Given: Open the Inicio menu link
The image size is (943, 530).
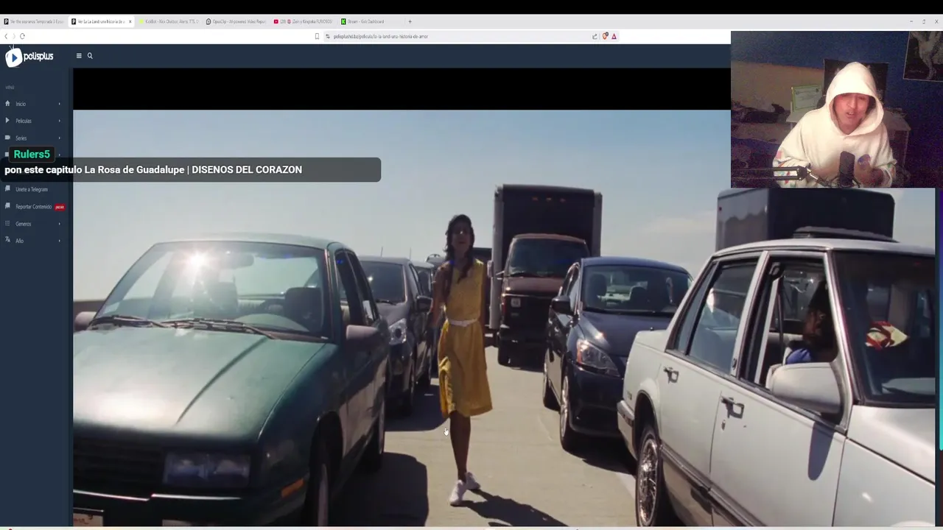Looking at the screenshot, I should pos(21,104).
